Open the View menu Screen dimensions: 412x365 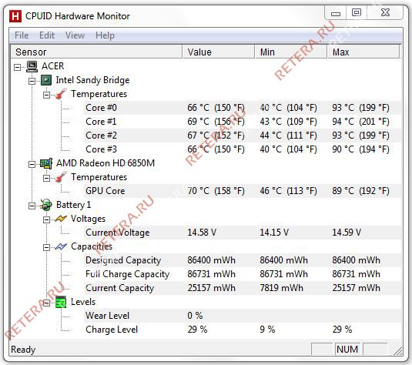[75, 35]
